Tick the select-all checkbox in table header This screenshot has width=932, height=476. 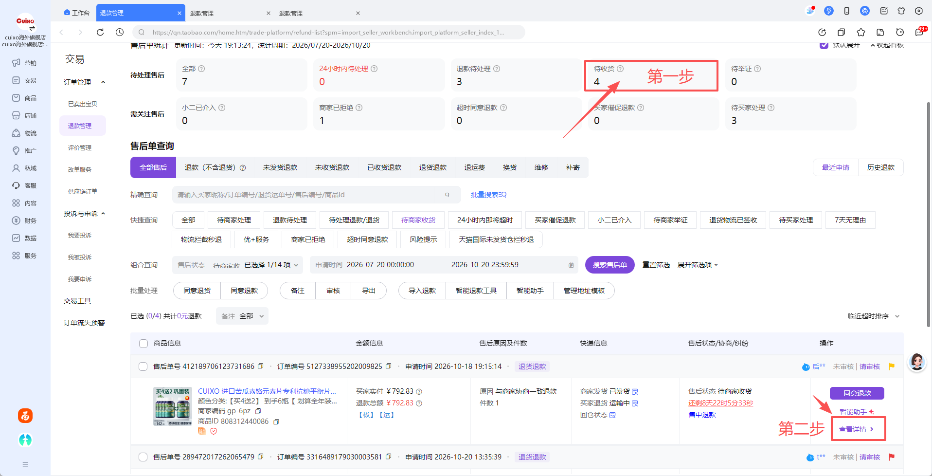click(x=143, y=344)
